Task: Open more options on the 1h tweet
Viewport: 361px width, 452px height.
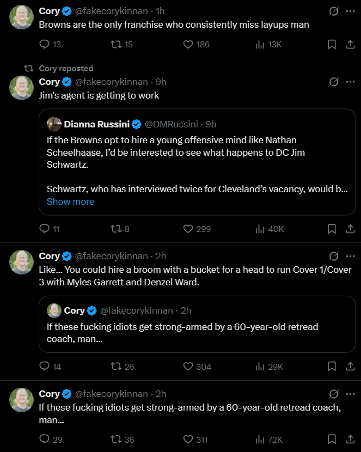Action: coord(350,11)
